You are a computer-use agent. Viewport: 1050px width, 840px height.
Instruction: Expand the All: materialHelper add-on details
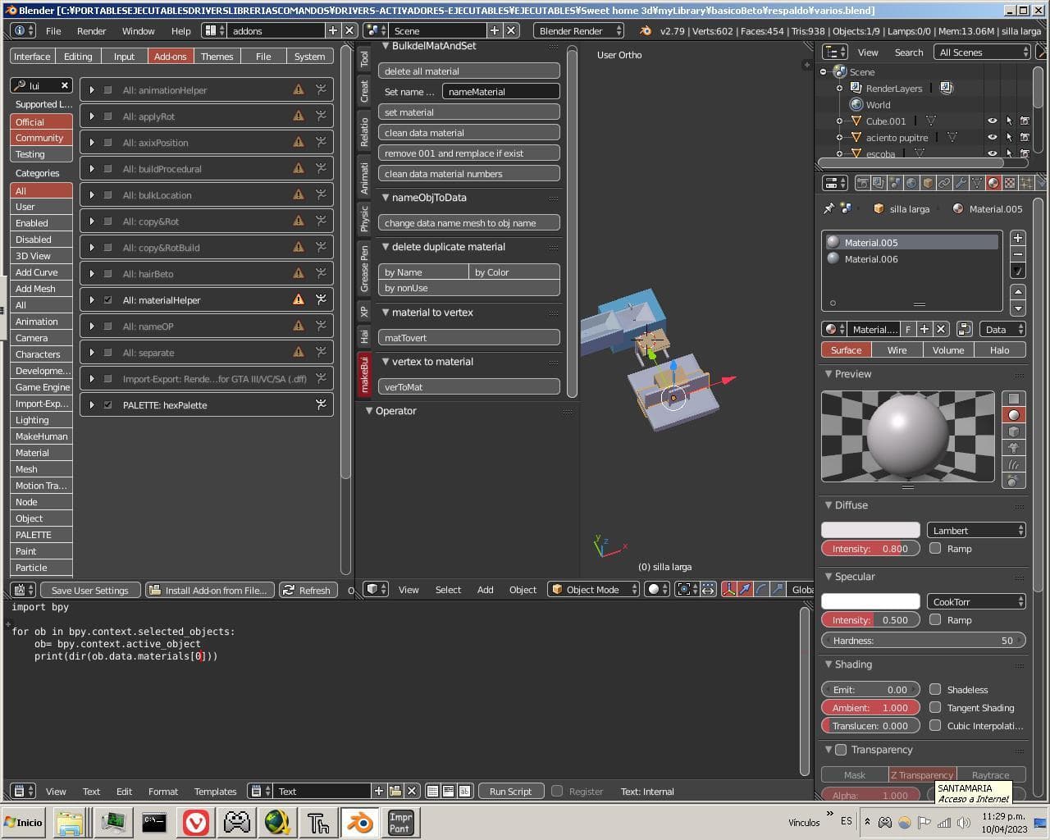(x=92, y=300)
